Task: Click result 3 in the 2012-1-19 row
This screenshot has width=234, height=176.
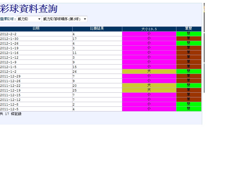Action: (x=97, y=48)
